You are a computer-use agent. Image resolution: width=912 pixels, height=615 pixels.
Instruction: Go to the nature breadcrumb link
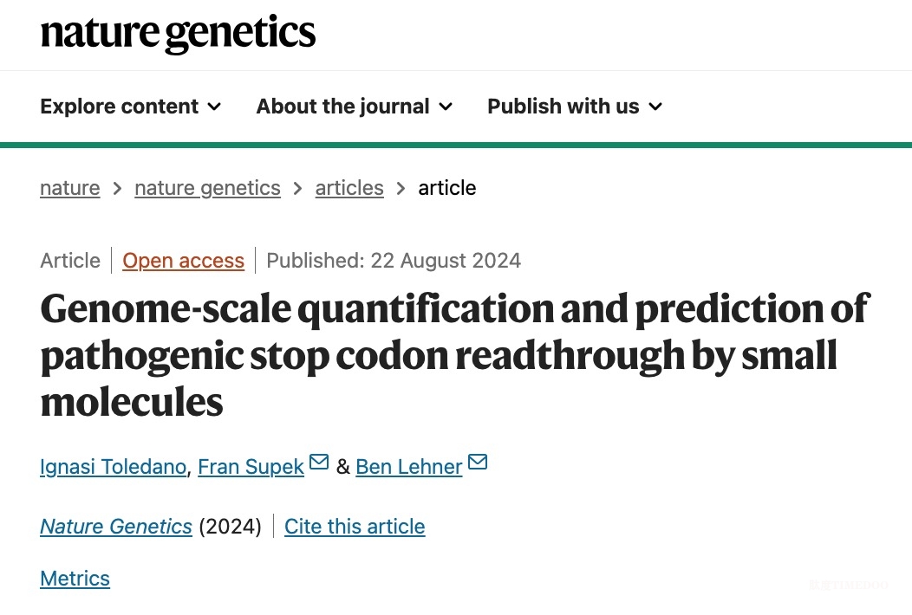tap(70, 188)
